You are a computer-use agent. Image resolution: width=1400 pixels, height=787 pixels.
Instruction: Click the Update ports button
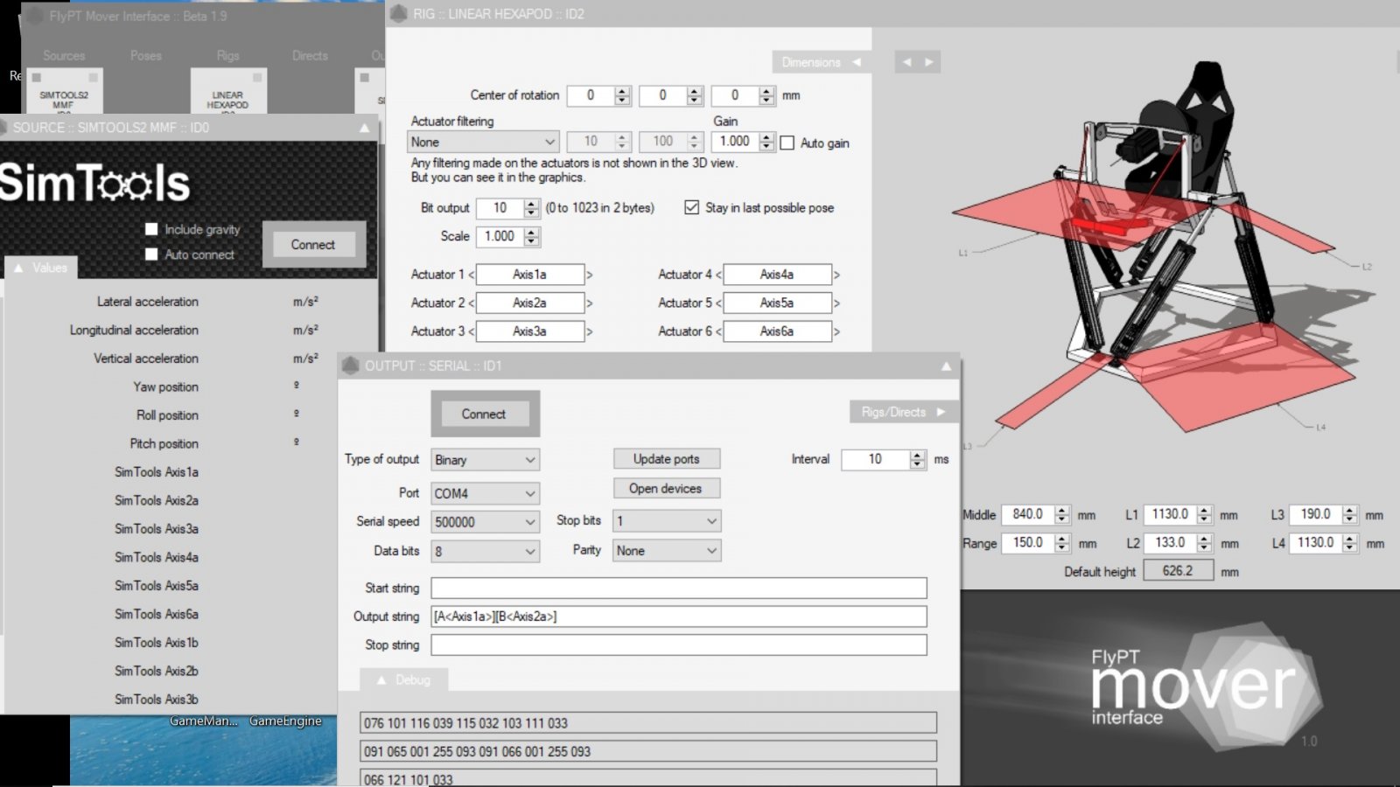pos(666,459)
